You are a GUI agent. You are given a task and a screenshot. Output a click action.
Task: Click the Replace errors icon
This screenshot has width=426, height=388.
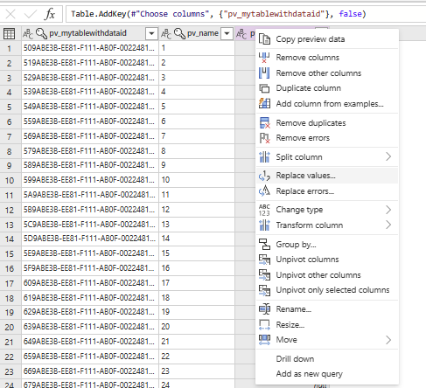[x=264, y=191]
